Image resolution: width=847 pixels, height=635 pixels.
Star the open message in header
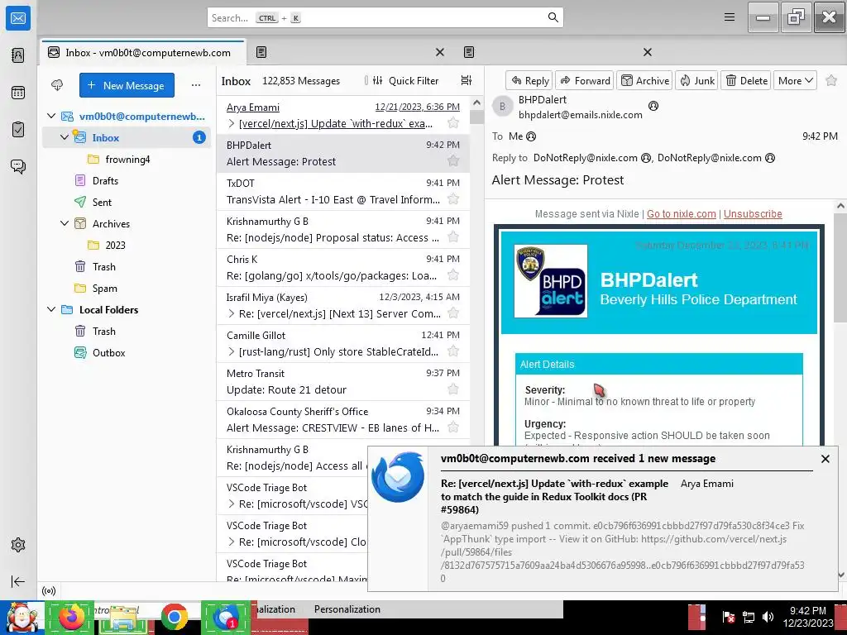pos(831,80)
